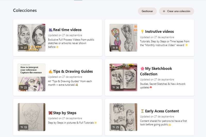Click the hourglass emoji beside Early Acess Content
Screen dimensions: 206x137
coord(142,111)
